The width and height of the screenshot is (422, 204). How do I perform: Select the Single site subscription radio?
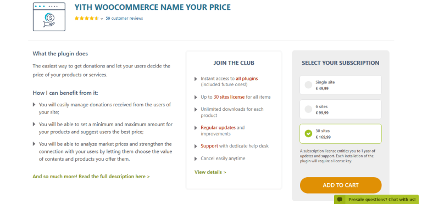[308, 85]
